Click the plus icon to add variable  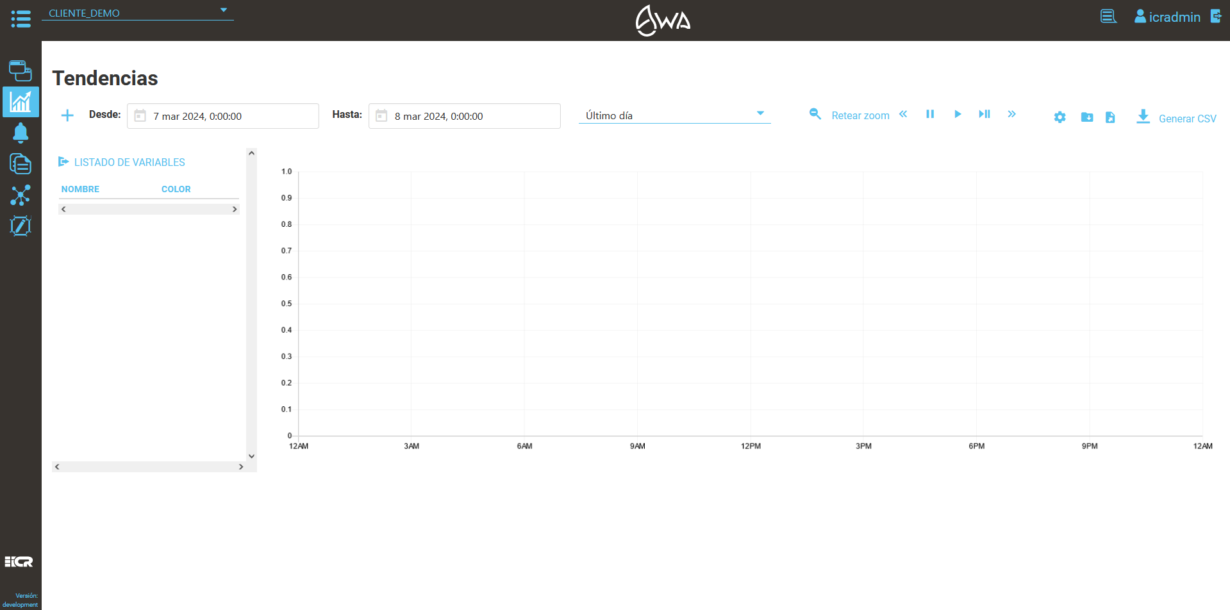(67, 115)
